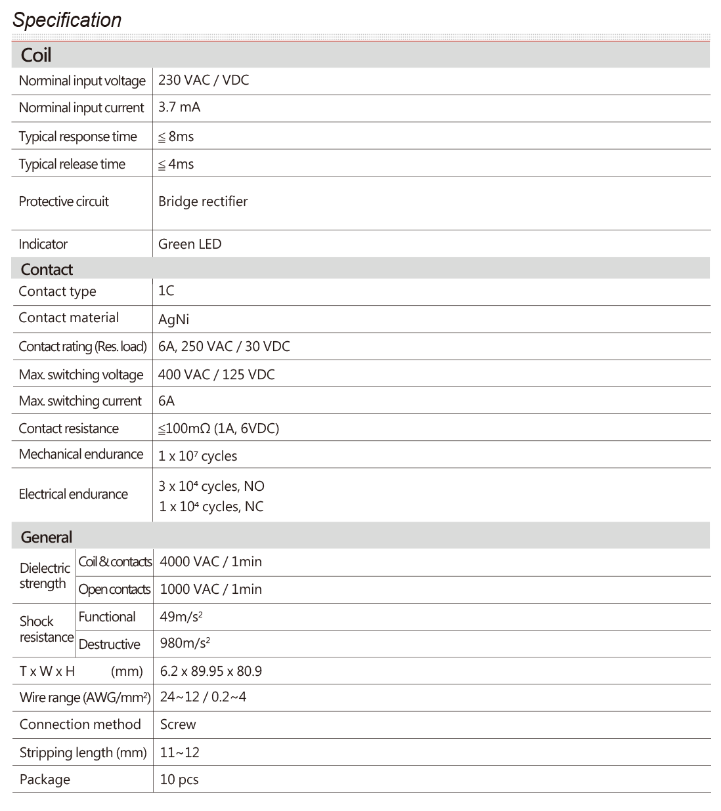Click the Contact type label
Screen dimensions: 721x811
57,292
